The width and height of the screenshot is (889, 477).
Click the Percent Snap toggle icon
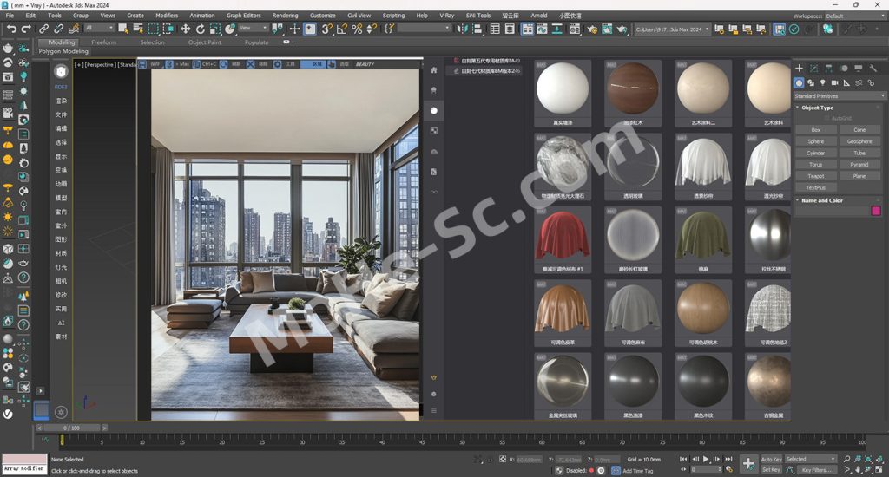(357, 29)
